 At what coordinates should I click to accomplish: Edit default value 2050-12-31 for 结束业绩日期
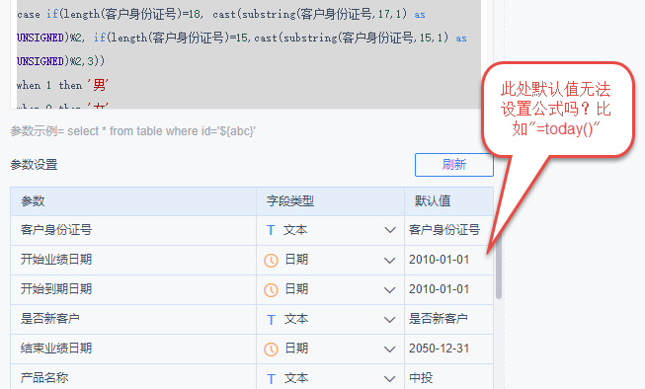coord(448,349)
